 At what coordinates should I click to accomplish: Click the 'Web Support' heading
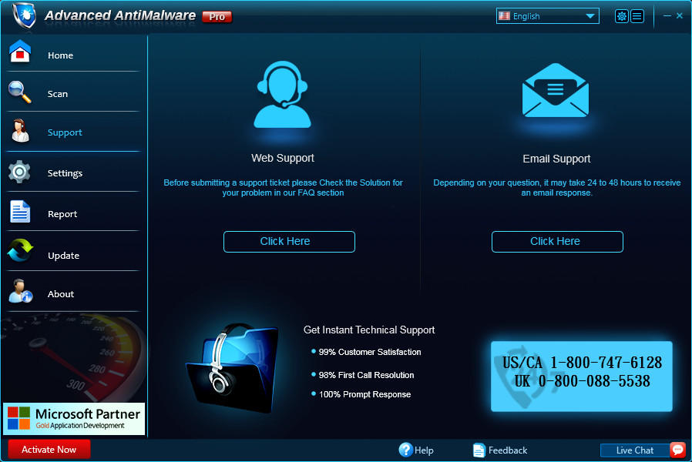tap(283, 158)
